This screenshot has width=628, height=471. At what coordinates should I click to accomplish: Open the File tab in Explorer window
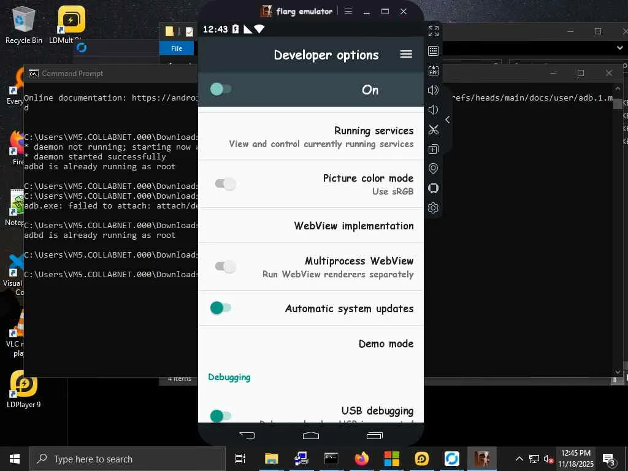tap(177, 48)
